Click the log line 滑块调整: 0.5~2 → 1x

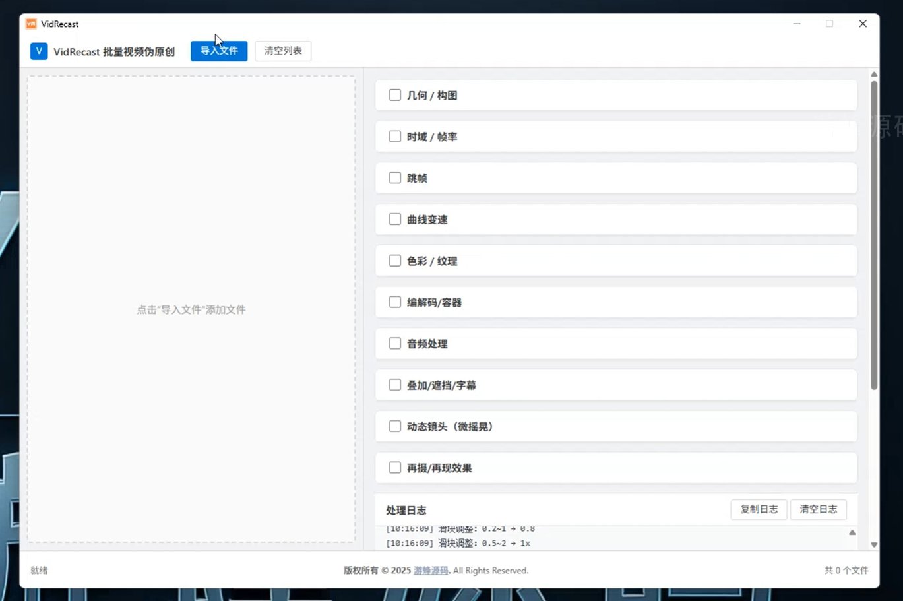[x=458, y=543]
